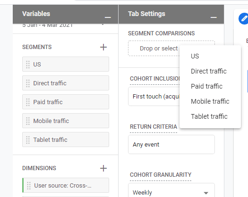
Task: Select Mobile traffic in the popup menu
Action: (x=210, y=101)
